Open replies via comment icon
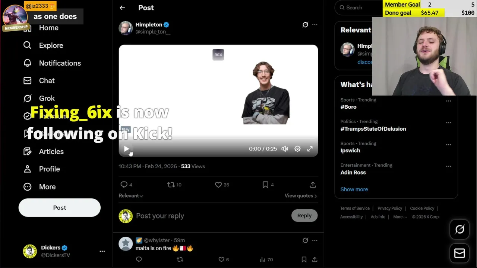Viewport: 477px width, 268px height. 124,185
